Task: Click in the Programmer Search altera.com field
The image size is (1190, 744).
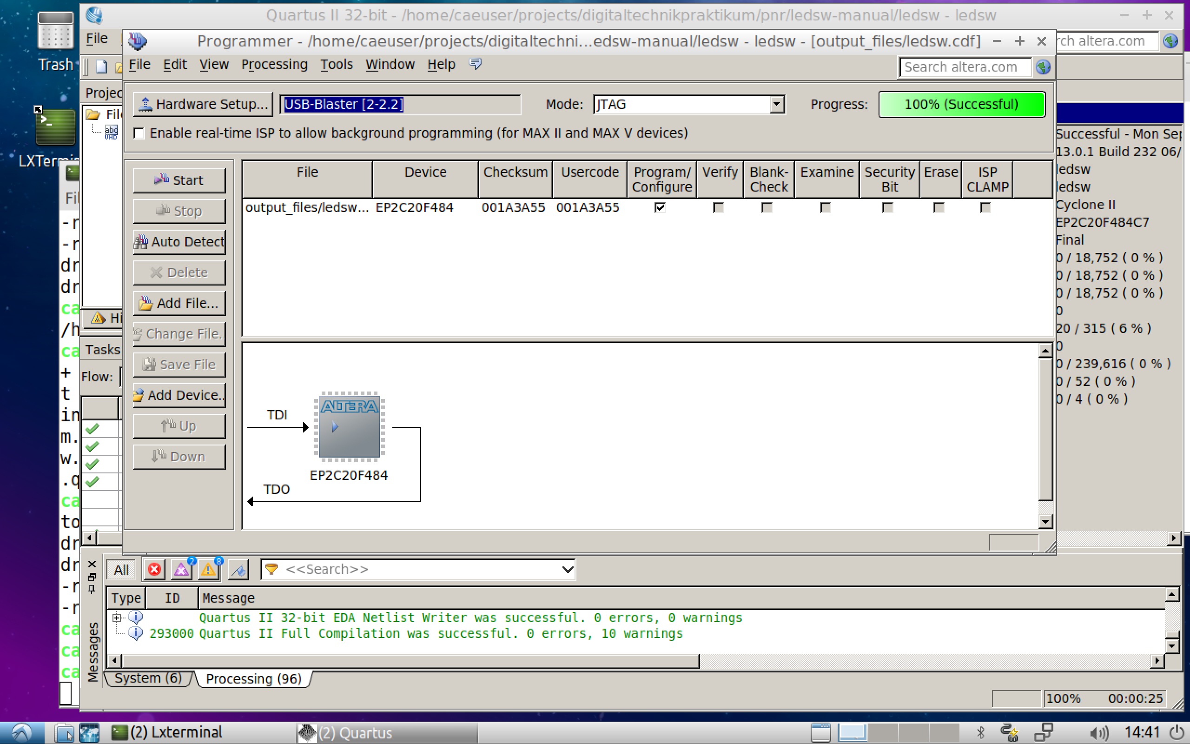Action: (965, 67)
